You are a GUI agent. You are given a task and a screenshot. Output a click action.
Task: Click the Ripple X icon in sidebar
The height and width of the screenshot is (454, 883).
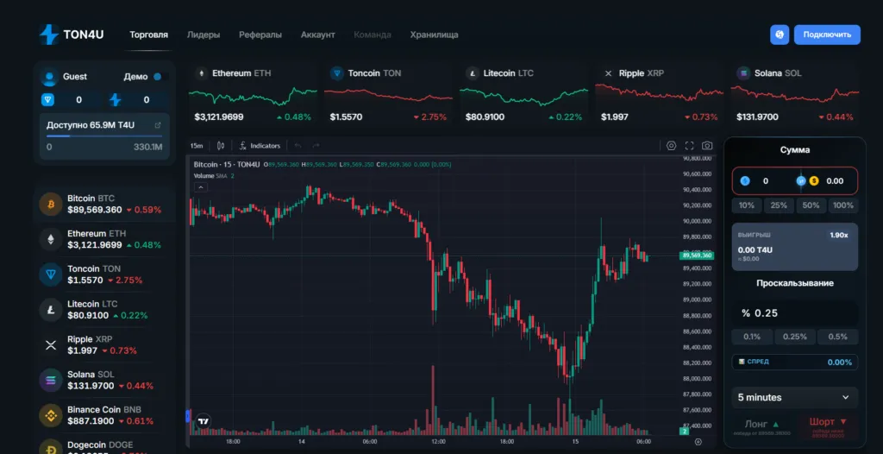point(51,344)
